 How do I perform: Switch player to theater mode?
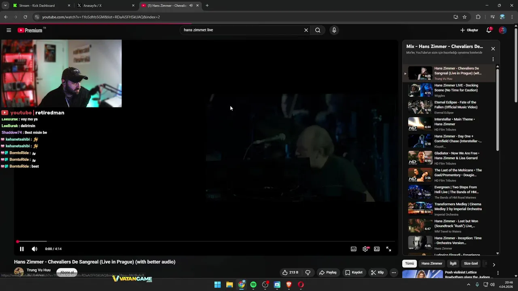(x=377, y=249)
